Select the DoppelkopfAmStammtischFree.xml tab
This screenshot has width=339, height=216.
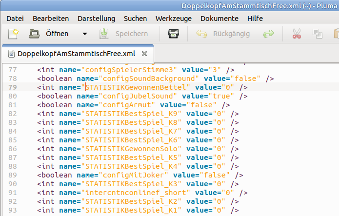(x=76, y=53)
